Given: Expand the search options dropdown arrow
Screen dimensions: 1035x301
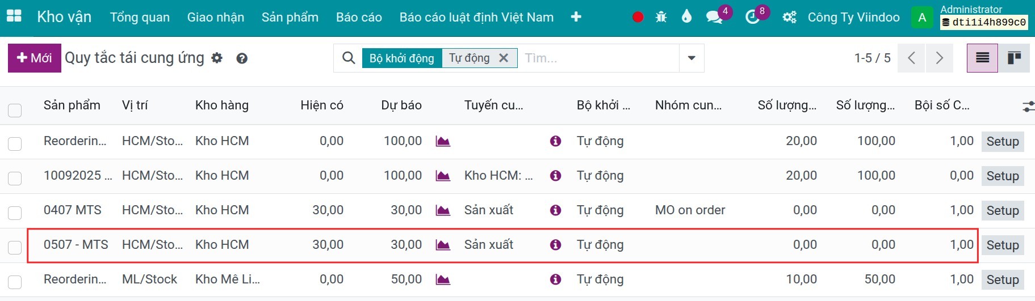Looking at the screenshot, I should [692, 58].
